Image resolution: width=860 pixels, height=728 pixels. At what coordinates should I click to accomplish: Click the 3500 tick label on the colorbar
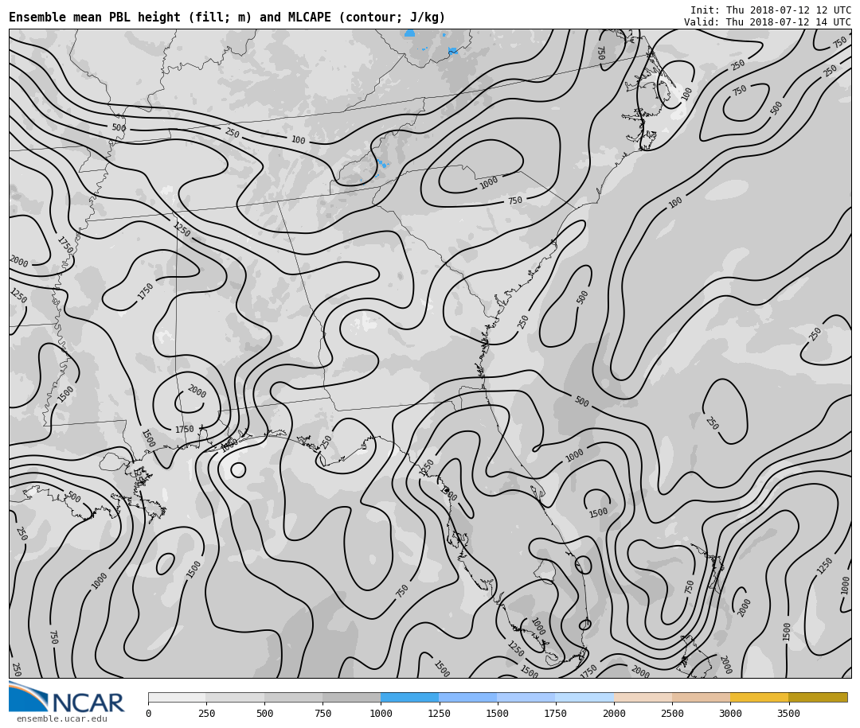tap(788, 714)
